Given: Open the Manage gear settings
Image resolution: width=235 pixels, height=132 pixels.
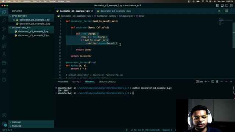Looking at the screenshot, I should (4, 124).
